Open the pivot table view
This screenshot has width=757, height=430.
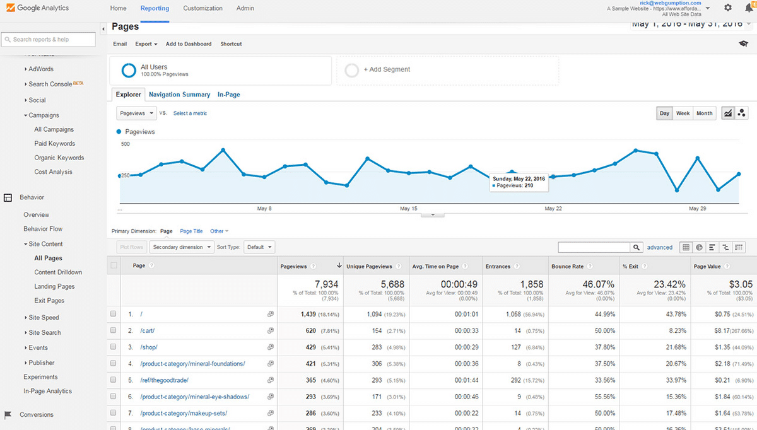pyautogui.click(x=739, y=247)
